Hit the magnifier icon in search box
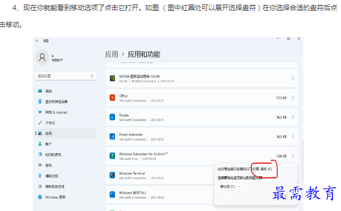This screenshot has height=211, width=341. point(92,76)
